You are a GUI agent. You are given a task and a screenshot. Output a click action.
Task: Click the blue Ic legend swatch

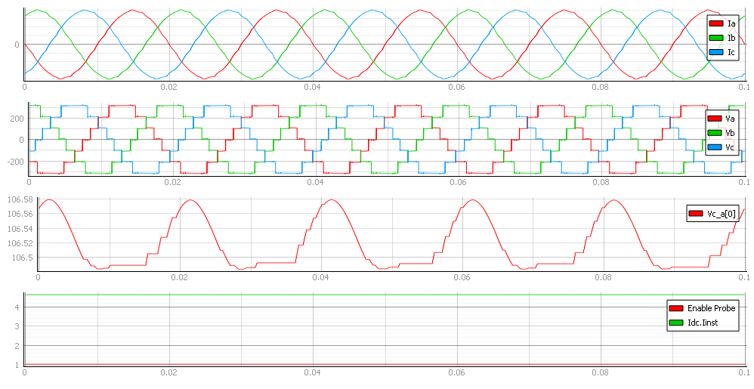pos(716,52)
